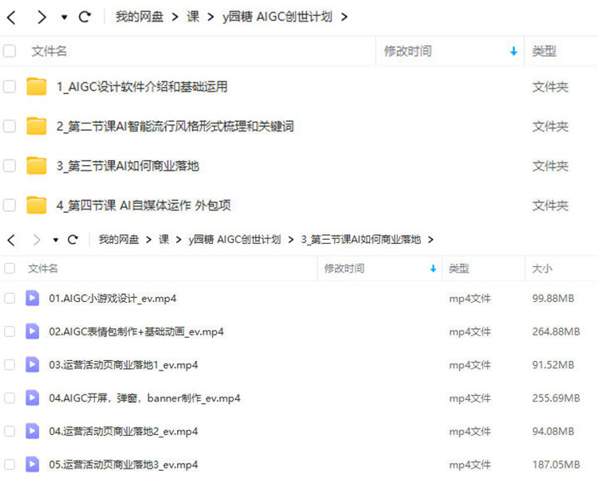Navigate to 我的网盘 in upper breadcrumb
This screenshot has width=598, height=494.
click(x=140, y=17)
